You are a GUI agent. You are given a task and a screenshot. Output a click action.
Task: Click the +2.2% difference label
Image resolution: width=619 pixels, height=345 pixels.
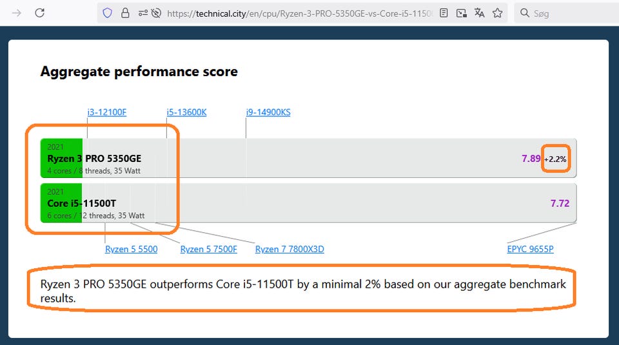555,159
